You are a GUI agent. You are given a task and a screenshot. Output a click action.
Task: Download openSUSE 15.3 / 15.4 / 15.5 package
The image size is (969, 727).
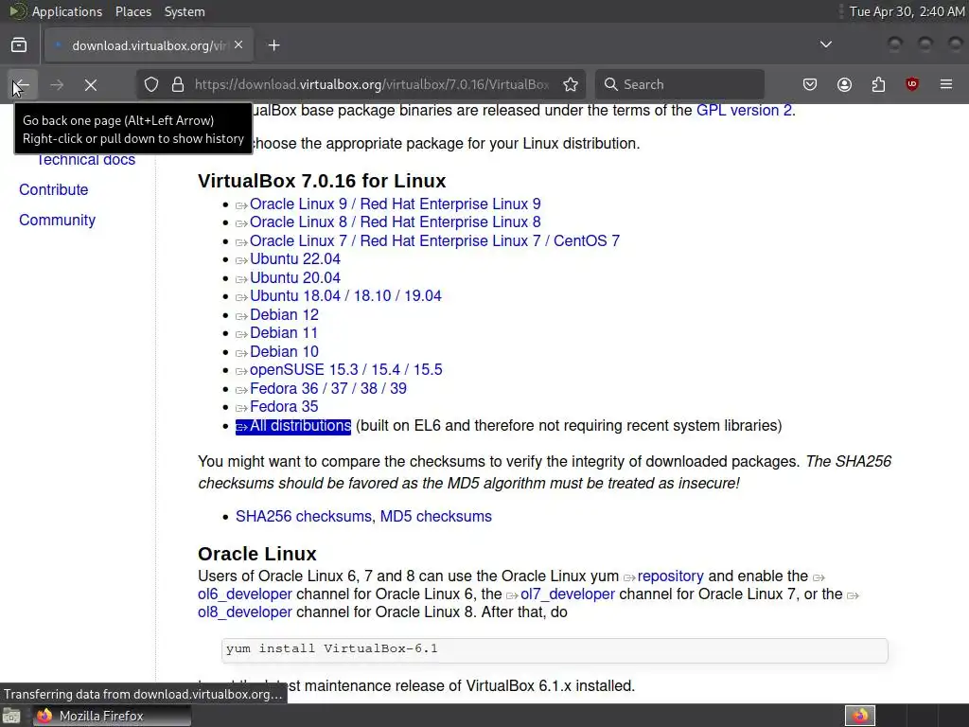click(346, 370)
